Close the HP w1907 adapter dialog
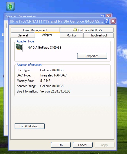Image resolution: width=127 pixels, height=154 pixels. point(113,21)
